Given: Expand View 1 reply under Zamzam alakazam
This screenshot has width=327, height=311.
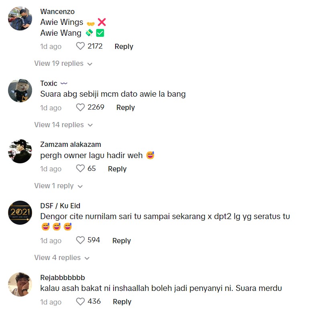Looking at the screenshot, I should (x=59, y=186).
